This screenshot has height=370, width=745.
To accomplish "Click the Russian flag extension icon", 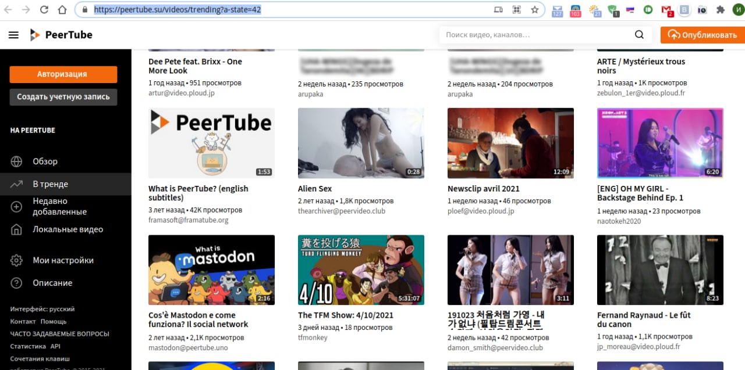I will [630, 10].
